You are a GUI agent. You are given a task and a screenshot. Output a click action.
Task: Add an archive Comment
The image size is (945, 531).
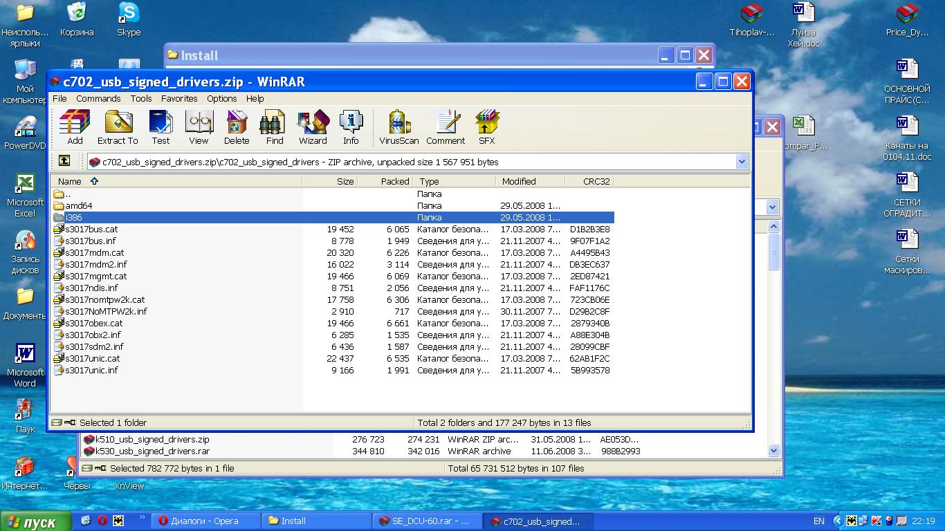(446, 127)
